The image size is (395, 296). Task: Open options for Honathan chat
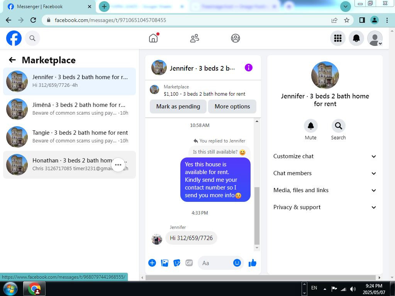coord(118,165)
